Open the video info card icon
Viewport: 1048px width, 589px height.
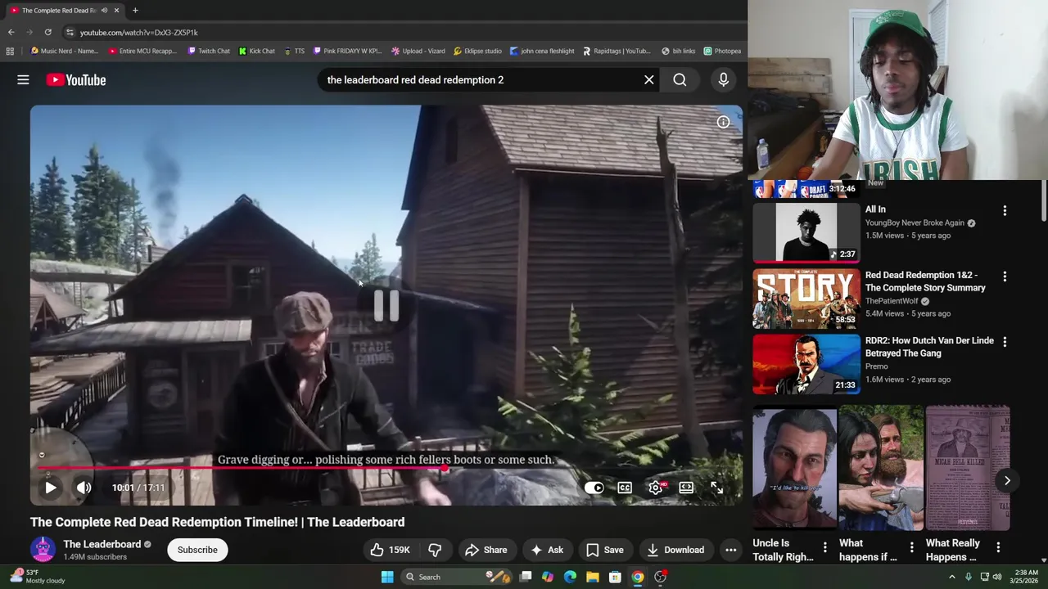point(723,122)
